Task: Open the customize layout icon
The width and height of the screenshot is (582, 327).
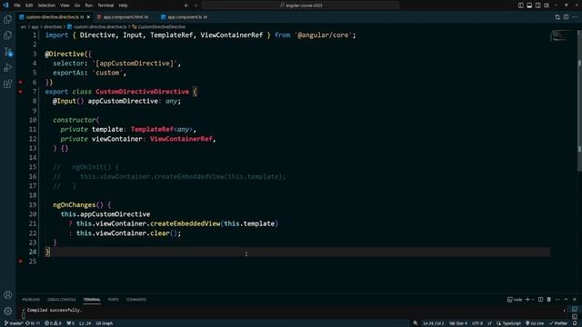Action: click(x=547, y=5)
